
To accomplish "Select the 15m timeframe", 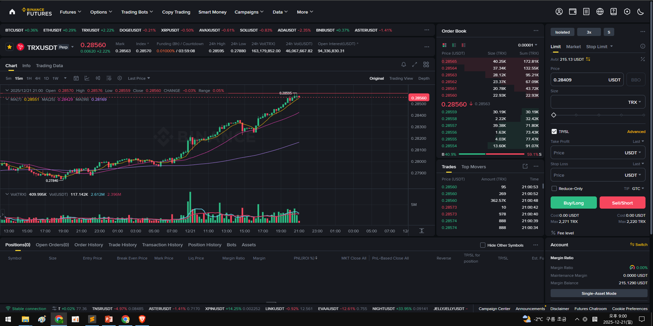I will pyautogui.click(x=19, y=78).
